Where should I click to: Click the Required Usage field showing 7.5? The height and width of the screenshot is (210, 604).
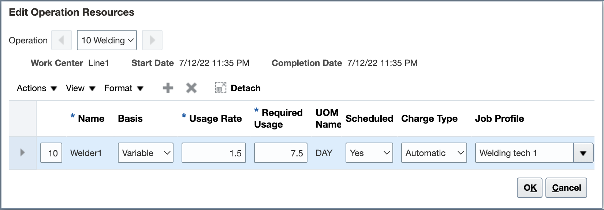(280, 153)
